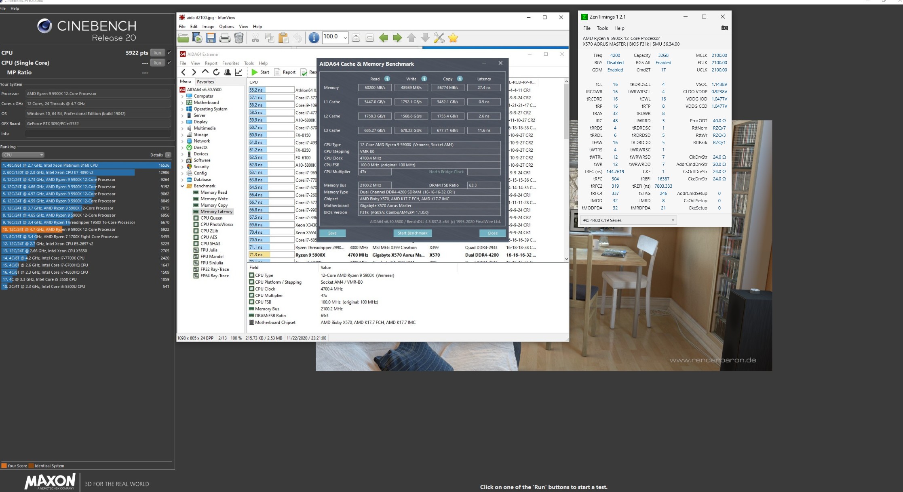This screenshot has height=492, width=903.
Task: Open IrfanView Image menu
Action: pos(208,27)
